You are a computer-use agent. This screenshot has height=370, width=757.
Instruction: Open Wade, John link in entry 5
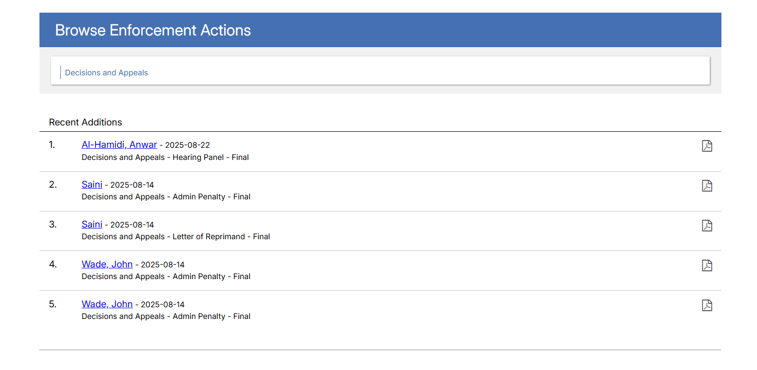107,304
